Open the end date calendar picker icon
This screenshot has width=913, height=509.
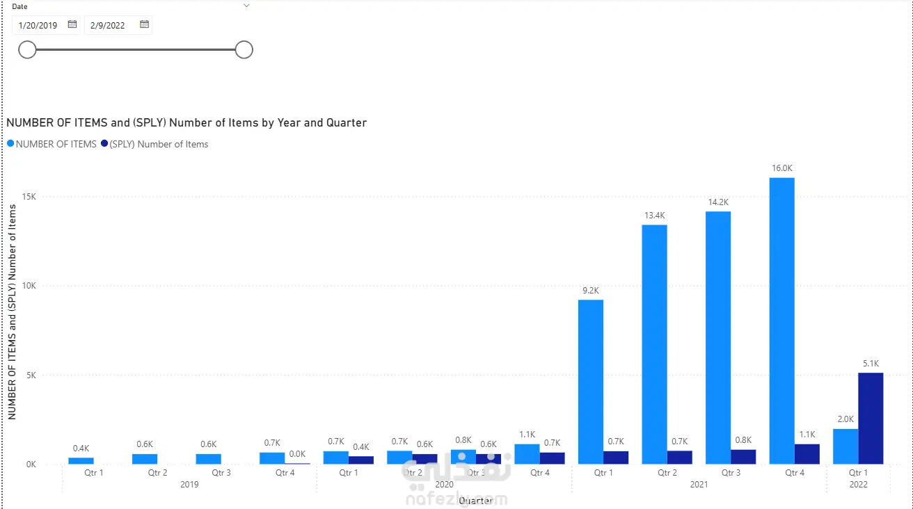point(144,25)
